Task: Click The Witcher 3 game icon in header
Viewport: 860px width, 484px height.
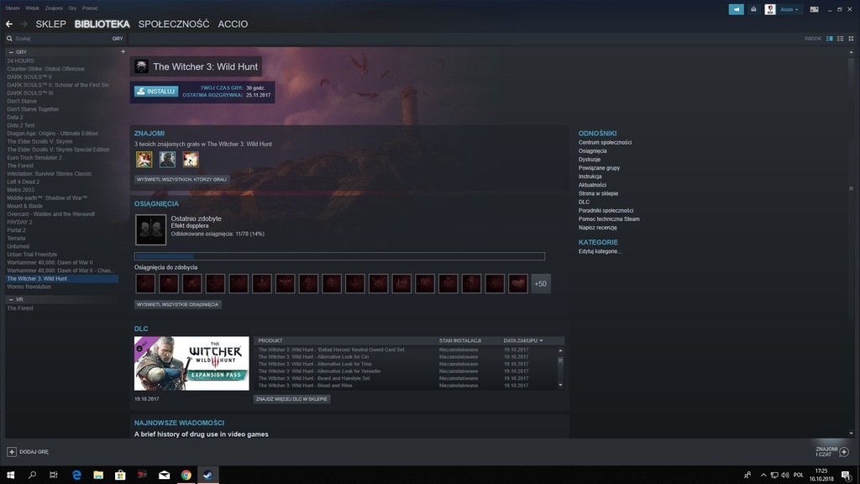Action: [x=141, y=66]
